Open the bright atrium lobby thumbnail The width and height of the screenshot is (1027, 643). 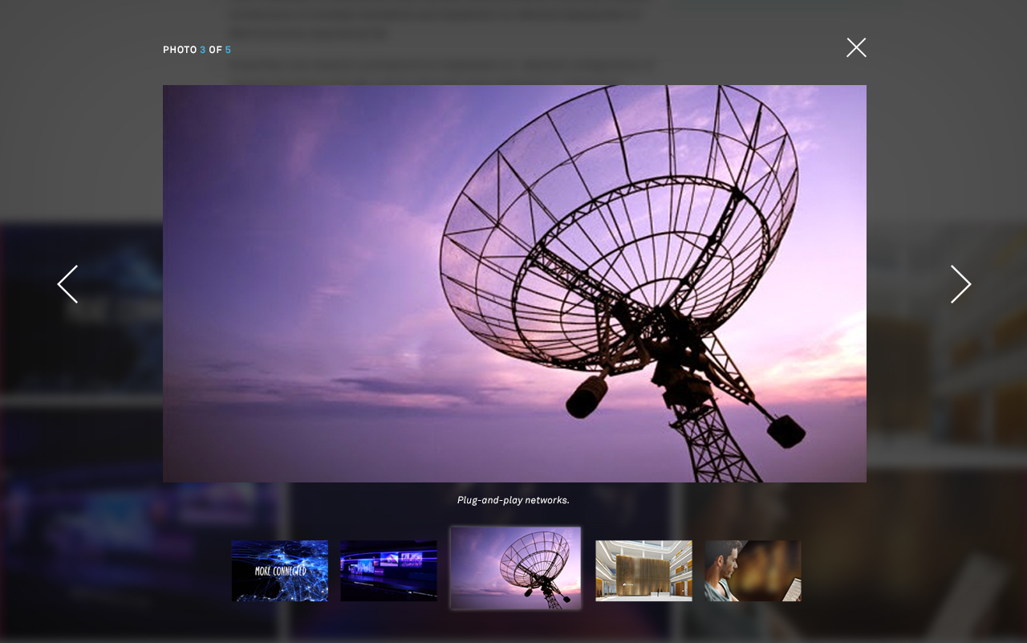pos(643,571)
